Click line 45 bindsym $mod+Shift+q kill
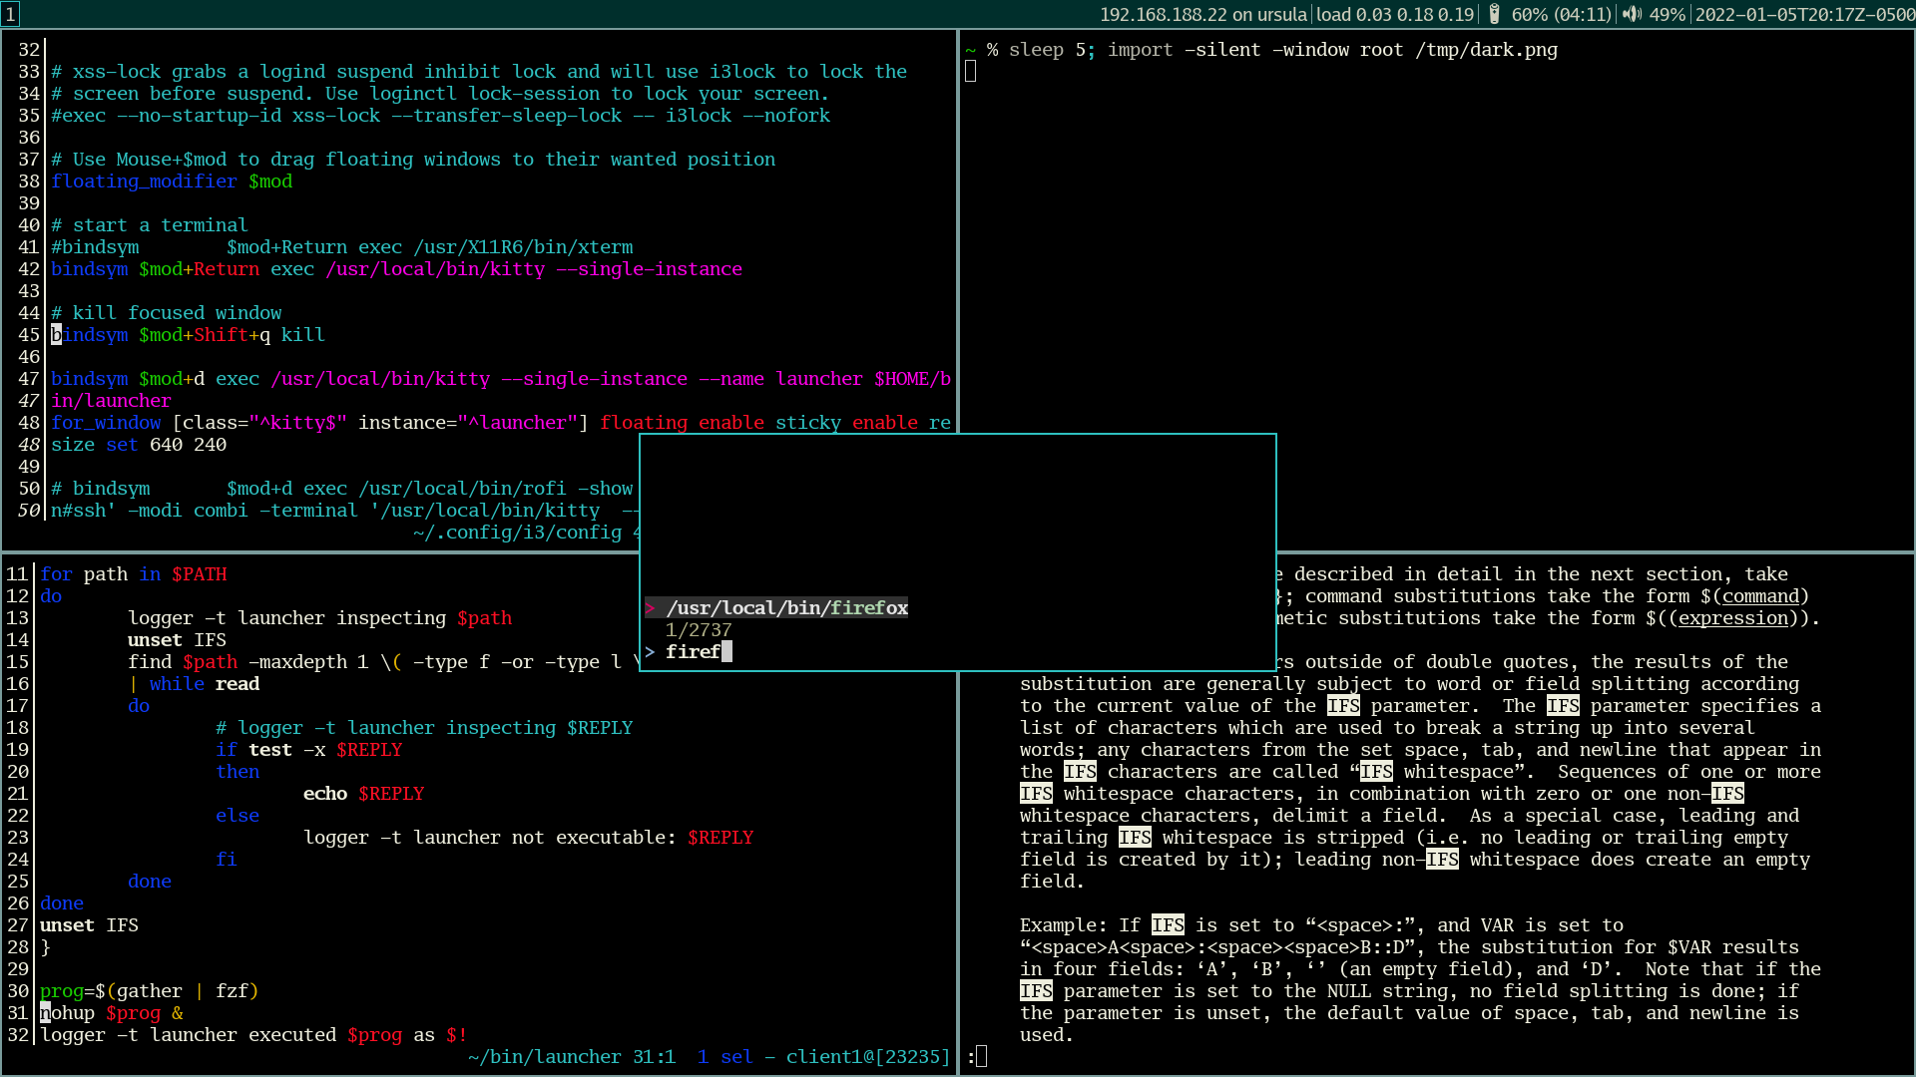1916x1077 pixels. [x=188, y=335]
